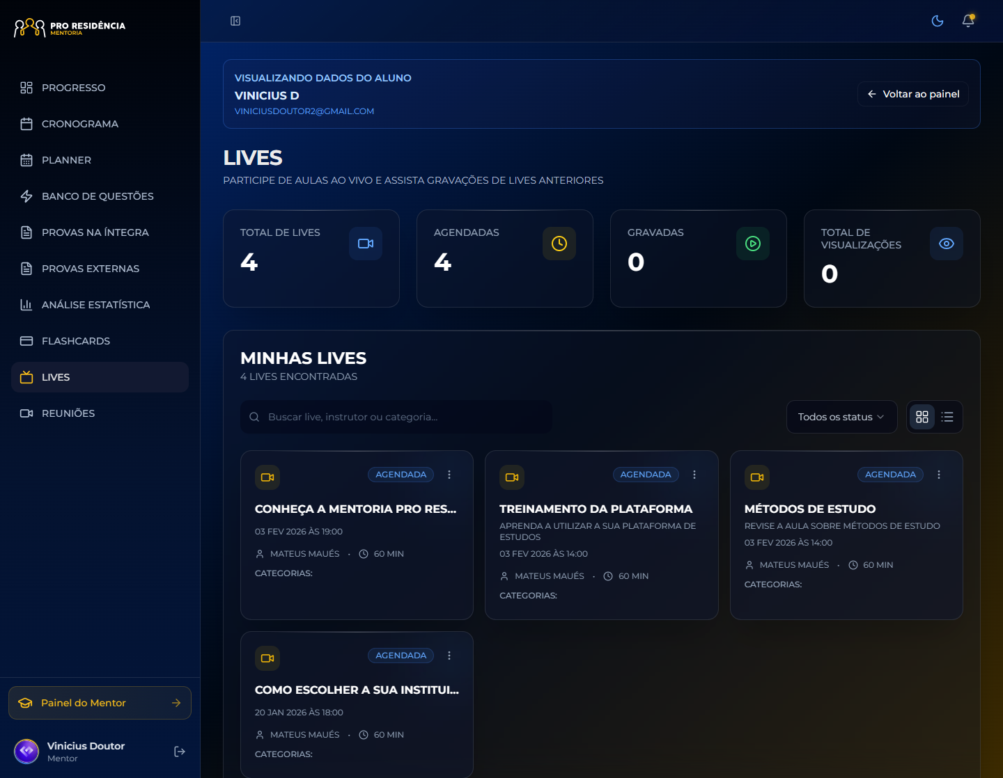
Task: Click the camera icon on Métodos de Estudo card
Action: (x=757, y=477)
